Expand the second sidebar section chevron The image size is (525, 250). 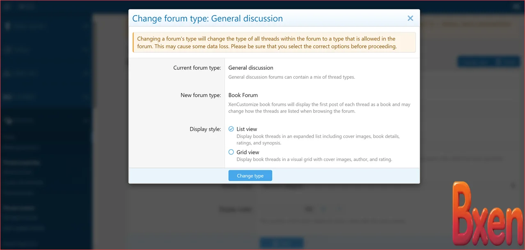pyautogui.click(x=86, y=50)
